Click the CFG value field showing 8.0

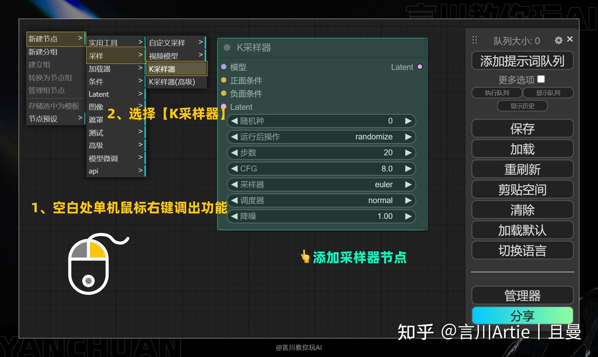(321, 169)
